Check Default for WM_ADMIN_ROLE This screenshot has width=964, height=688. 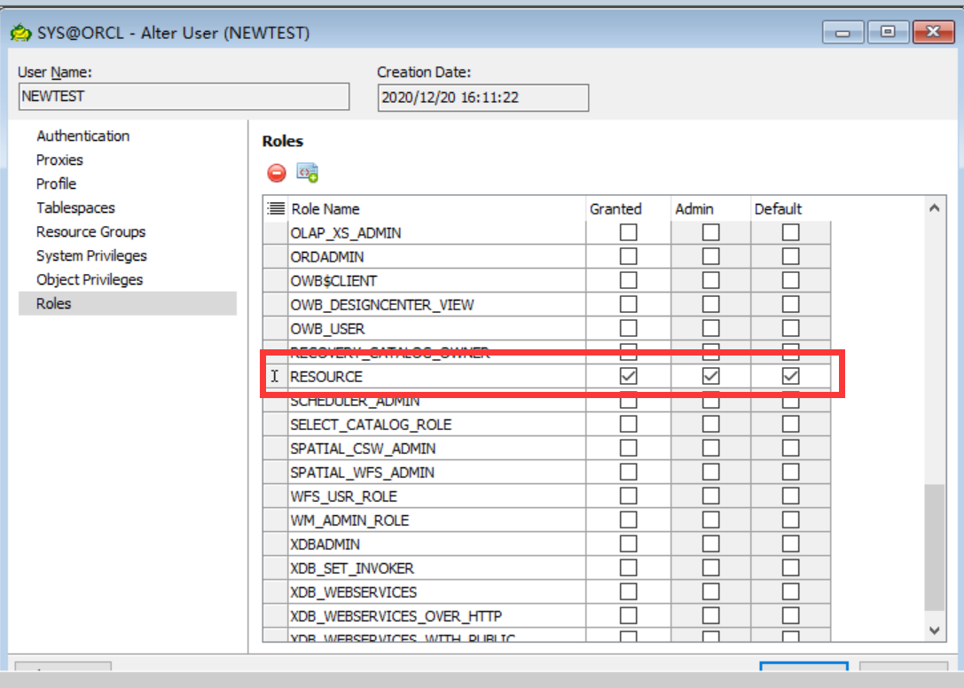coord(791,520)
